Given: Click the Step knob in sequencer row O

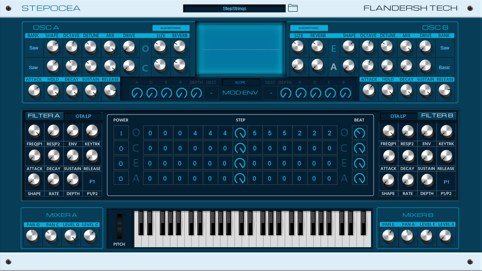Looking at the screenshot, I should tap(240, 133).
